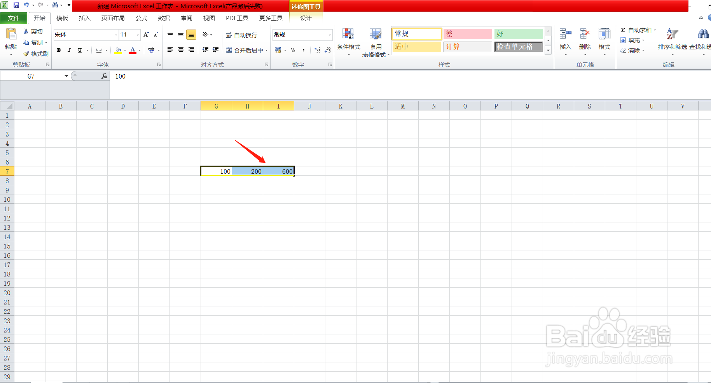The width and height of the screenshot is (711, 383).
Task: Activate the Format Painter brush
Action: pos(26,54)
